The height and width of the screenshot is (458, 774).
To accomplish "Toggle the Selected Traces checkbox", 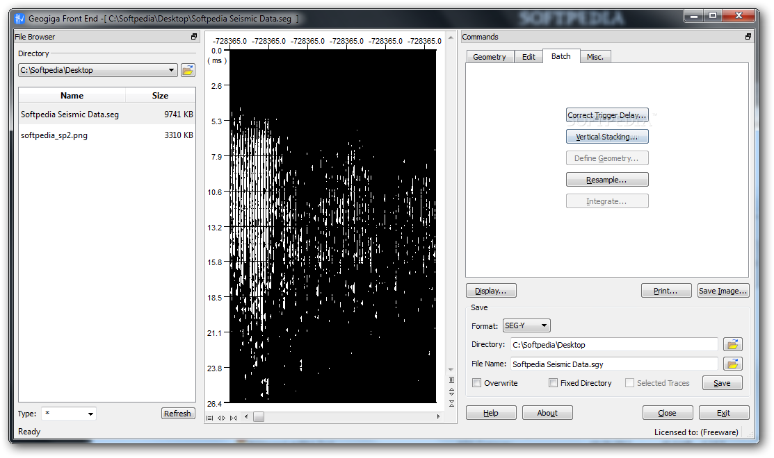I will 630,382.
